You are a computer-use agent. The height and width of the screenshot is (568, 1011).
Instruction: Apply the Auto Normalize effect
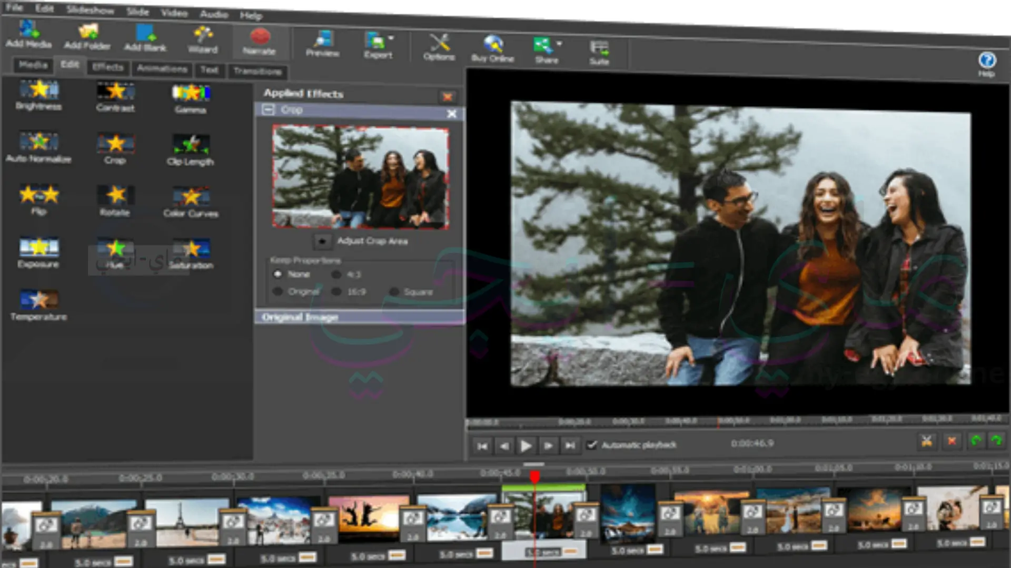tap(38, 146)
